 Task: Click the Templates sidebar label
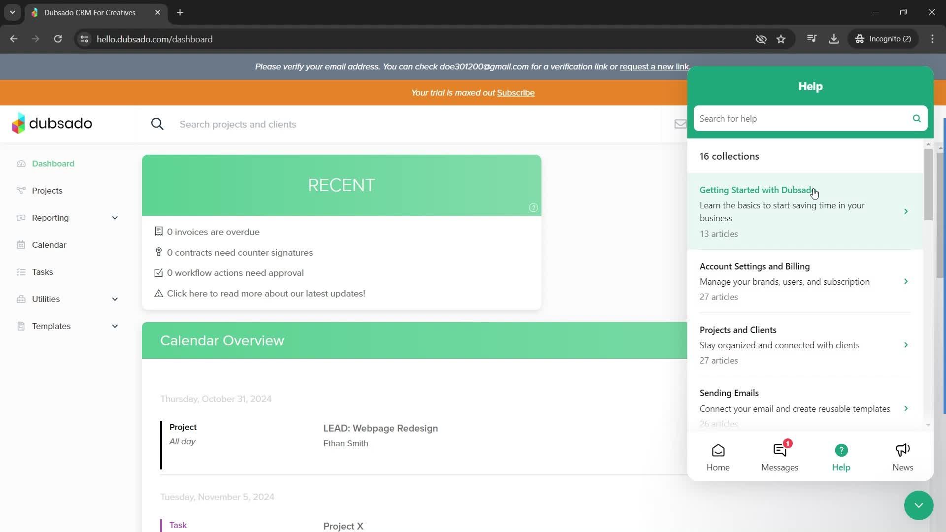tap(51, 326)
